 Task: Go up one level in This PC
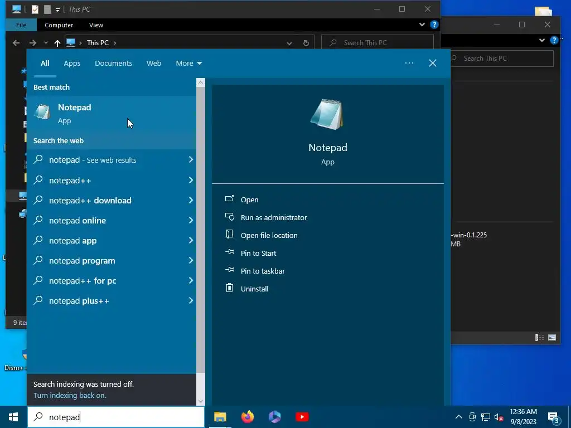(x=57, y=43)
